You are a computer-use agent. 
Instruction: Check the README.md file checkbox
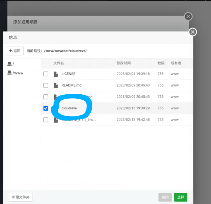click(x=46, y=86)
